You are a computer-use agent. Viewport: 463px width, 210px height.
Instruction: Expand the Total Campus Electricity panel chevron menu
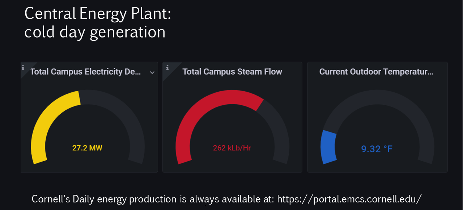click(x=152, y=73)
